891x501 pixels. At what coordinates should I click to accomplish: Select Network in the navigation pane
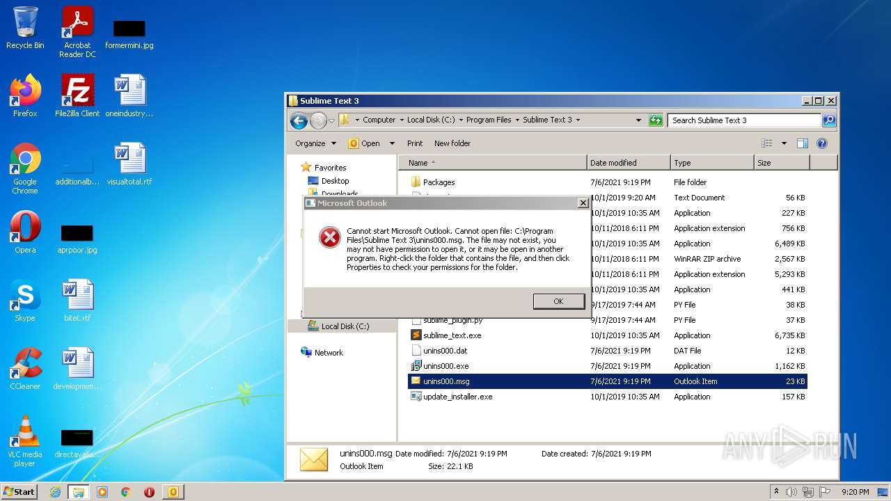coord(329,353)
